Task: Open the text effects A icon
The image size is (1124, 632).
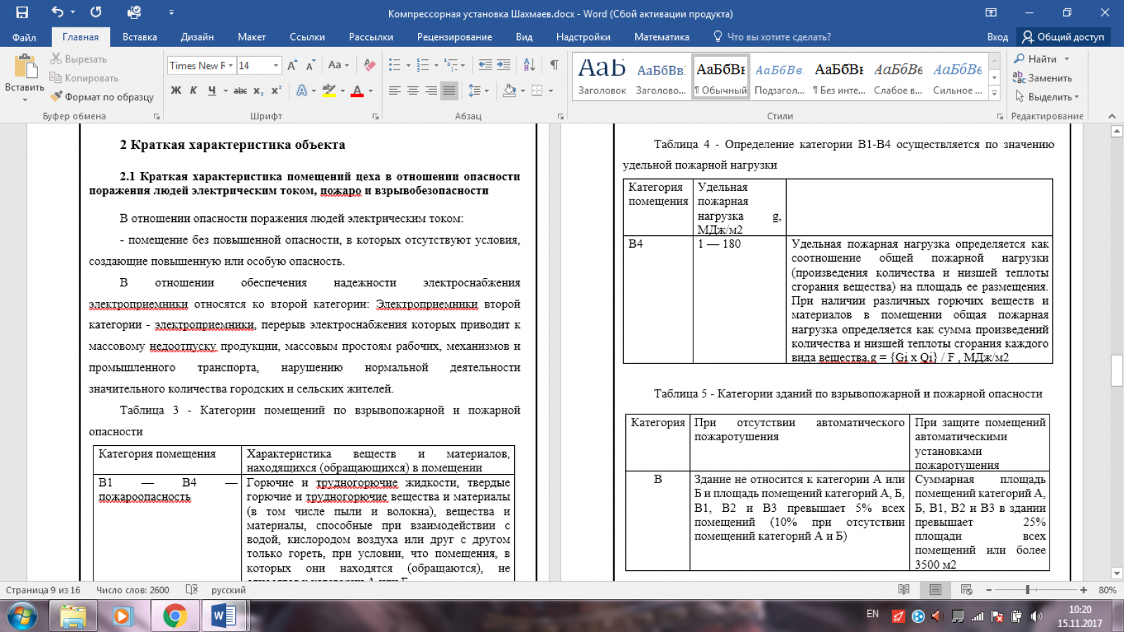Action: click(301, 91)
